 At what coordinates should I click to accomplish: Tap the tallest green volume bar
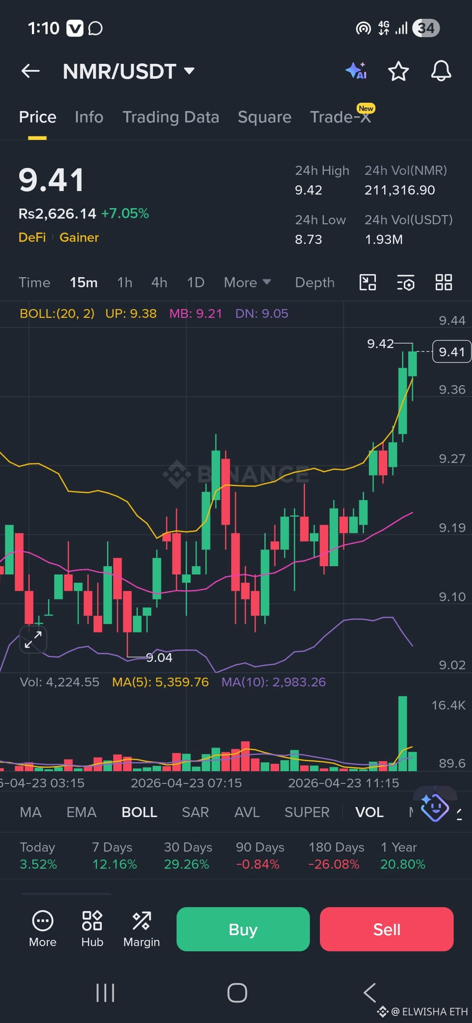click(x=403, y=733)
